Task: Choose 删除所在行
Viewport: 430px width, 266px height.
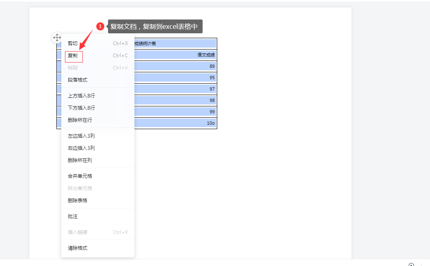Action: pyautogui.click(x=97, y=120)
